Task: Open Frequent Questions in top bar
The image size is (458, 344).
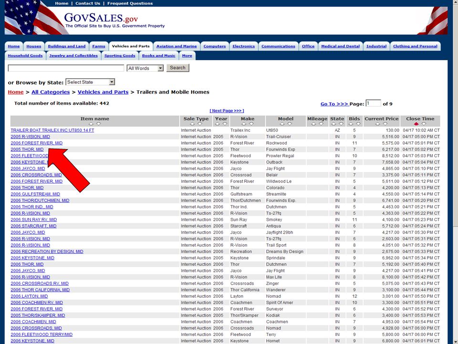Action: tap(130, 3)
